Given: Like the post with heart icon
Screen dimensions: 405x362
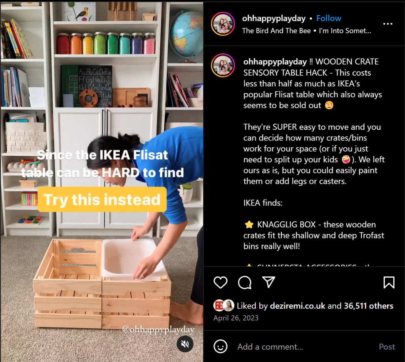Looking at the screenshot, I should [221, 282].
